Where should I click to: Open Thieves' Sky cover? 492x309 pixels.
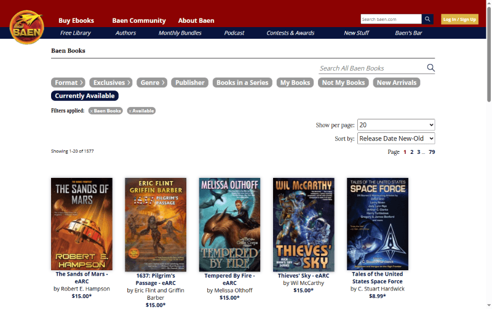point(303,225)
